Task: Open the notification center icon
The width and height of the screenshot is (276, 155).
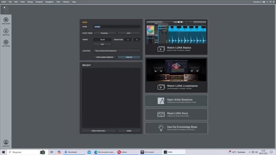Action: point(271,152)
